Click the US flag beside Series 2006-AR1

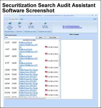pos(46,72)
